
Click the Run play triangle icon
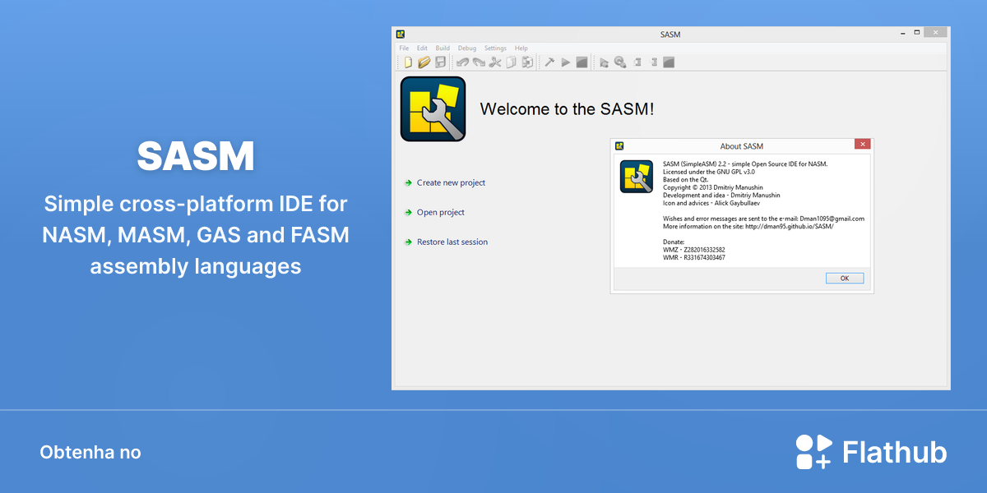(566, 62)
